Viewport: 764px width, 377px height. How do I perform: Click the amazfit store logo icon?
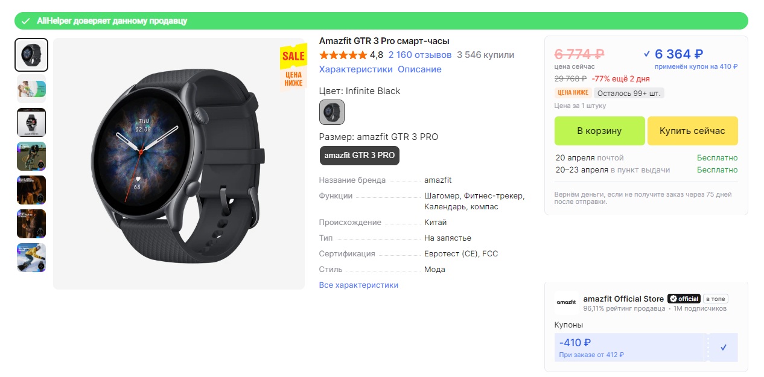(x=566, y=302)
